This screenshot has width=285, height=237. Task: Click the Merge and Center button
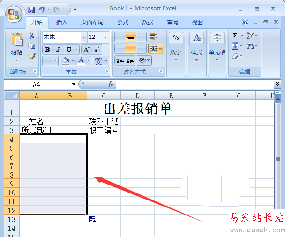tap(153, 49)
